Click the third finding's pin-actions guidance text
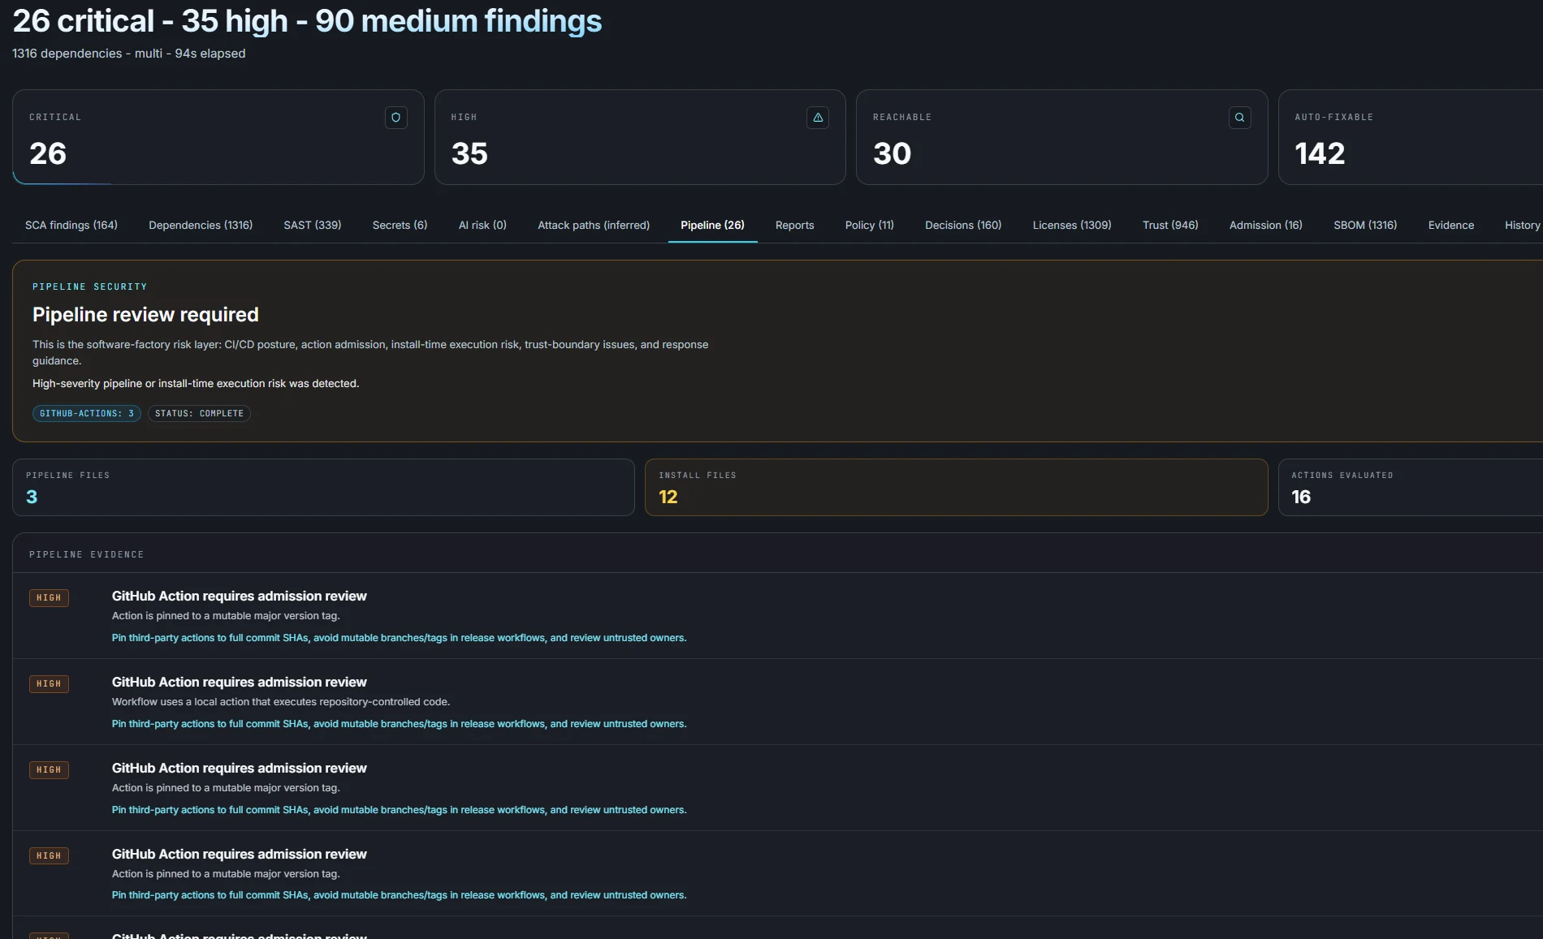Viewport: 1543px width, 939px height. pyautogui.click(x=399, y=810)
